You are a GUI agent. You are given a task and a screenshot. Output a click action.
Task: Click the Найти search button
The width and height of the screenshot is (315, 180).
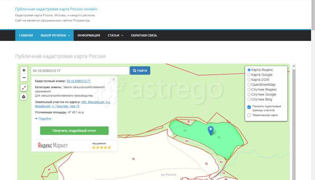(x=140, y=71)
